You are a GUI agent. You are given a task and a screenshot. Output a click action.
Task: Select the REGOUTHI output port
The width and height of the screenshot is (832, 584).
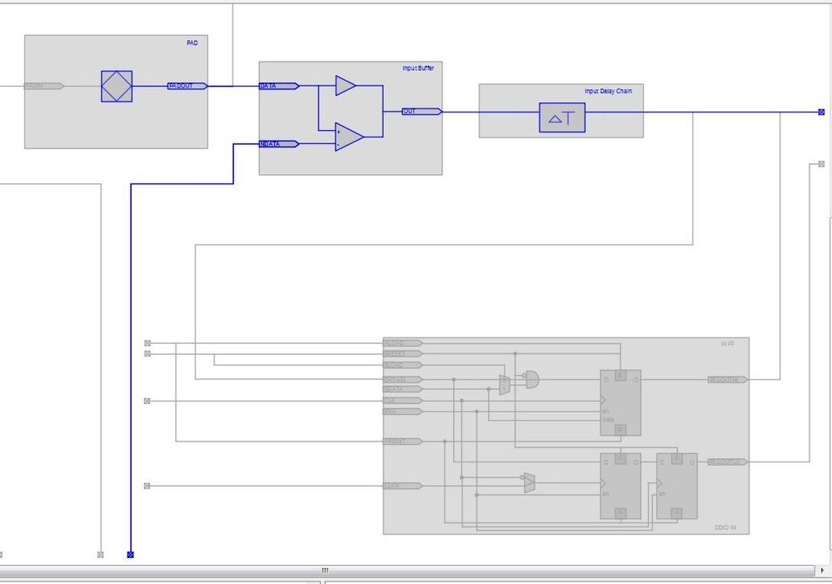(x=728, y=380)
